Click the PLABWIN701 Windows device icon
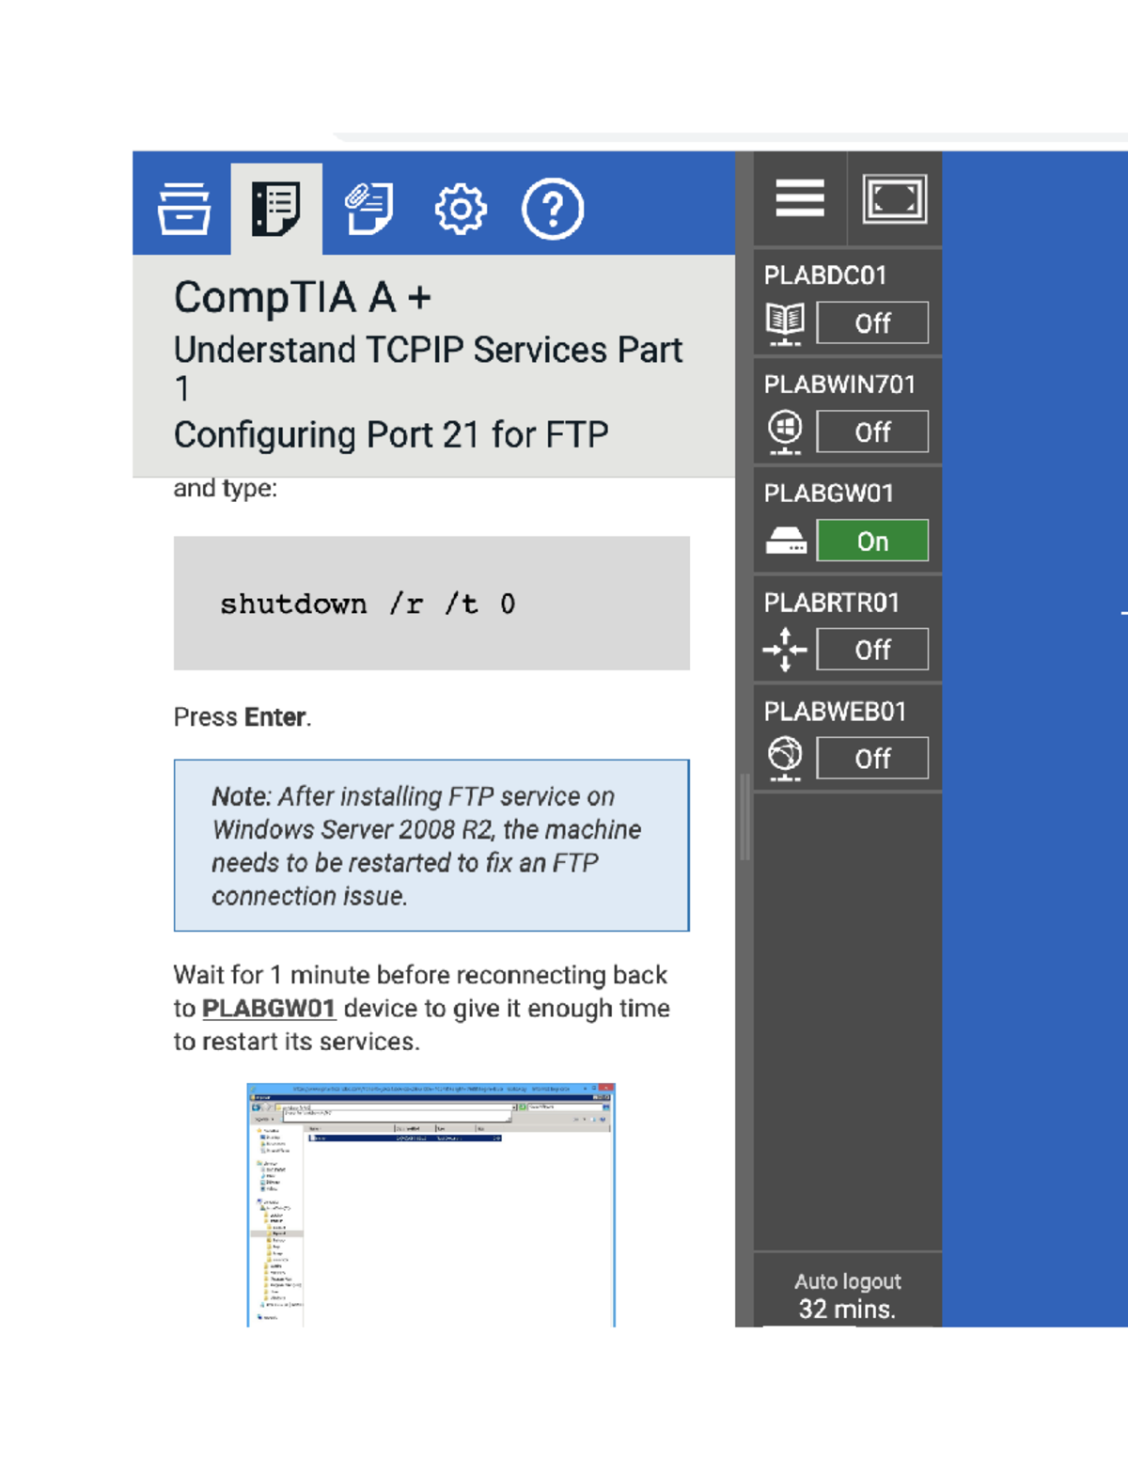Screen dimensions: 1128x1460 (x=785, y=432)
